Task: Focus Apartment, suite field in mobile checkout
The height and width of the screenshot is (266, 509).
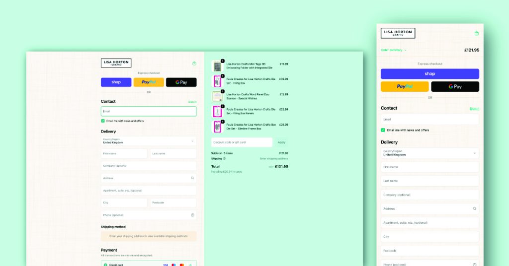Action: pos(430,223)
